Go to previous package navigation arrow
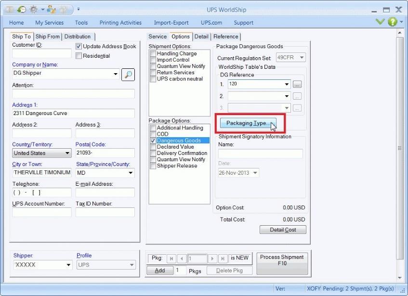The width and height of the screenshot is (408, 296). [182, 258]
